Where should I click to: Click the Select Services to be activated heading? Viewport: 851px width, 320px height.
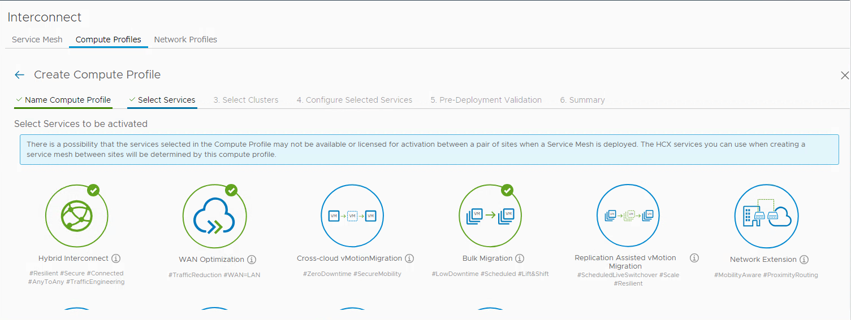pos(81,124)
